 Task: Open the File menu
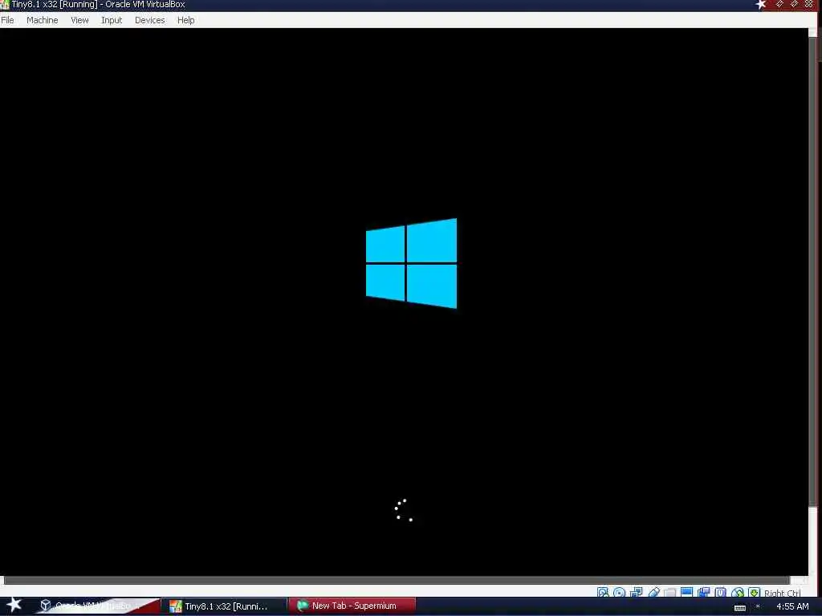click(7, 20)
